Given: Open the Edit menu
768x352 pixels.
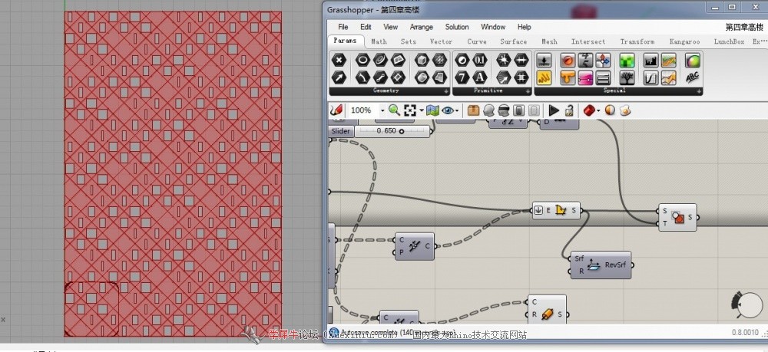Looking at the screenshot, I should [x=366, y=27].
